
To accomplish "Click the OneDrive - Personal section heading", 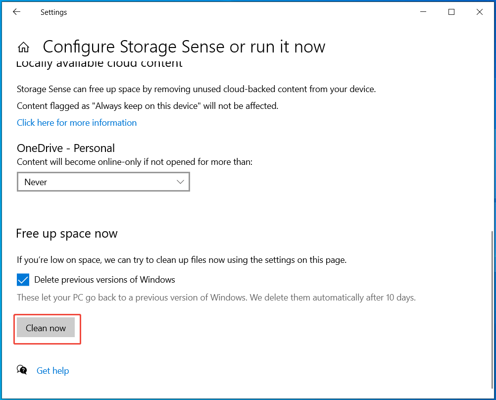I will [x=66, y=148].
